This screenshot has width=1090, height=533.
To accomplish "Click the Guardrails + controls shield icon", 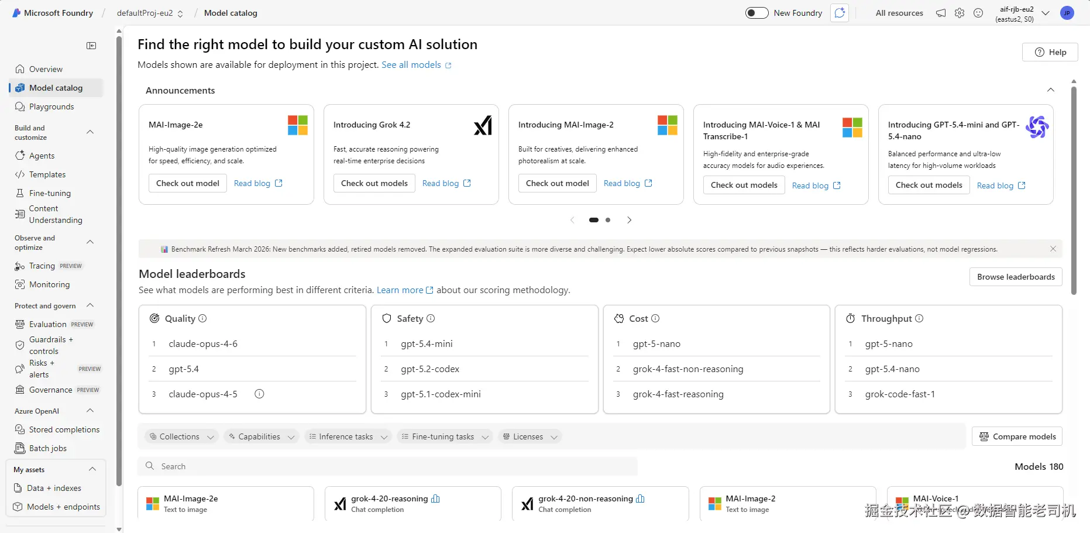I will [x=20, y=345].
